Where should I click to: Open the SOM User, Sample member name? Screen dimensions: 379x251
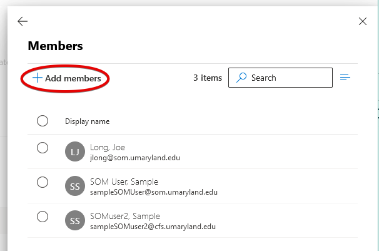(124, 182)
